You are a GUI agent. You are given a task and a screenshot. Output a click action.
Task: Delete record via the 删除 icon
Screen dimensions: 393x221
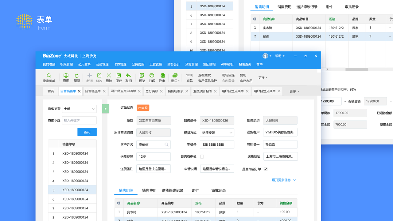pyautogui.click(x=109, y=77)
